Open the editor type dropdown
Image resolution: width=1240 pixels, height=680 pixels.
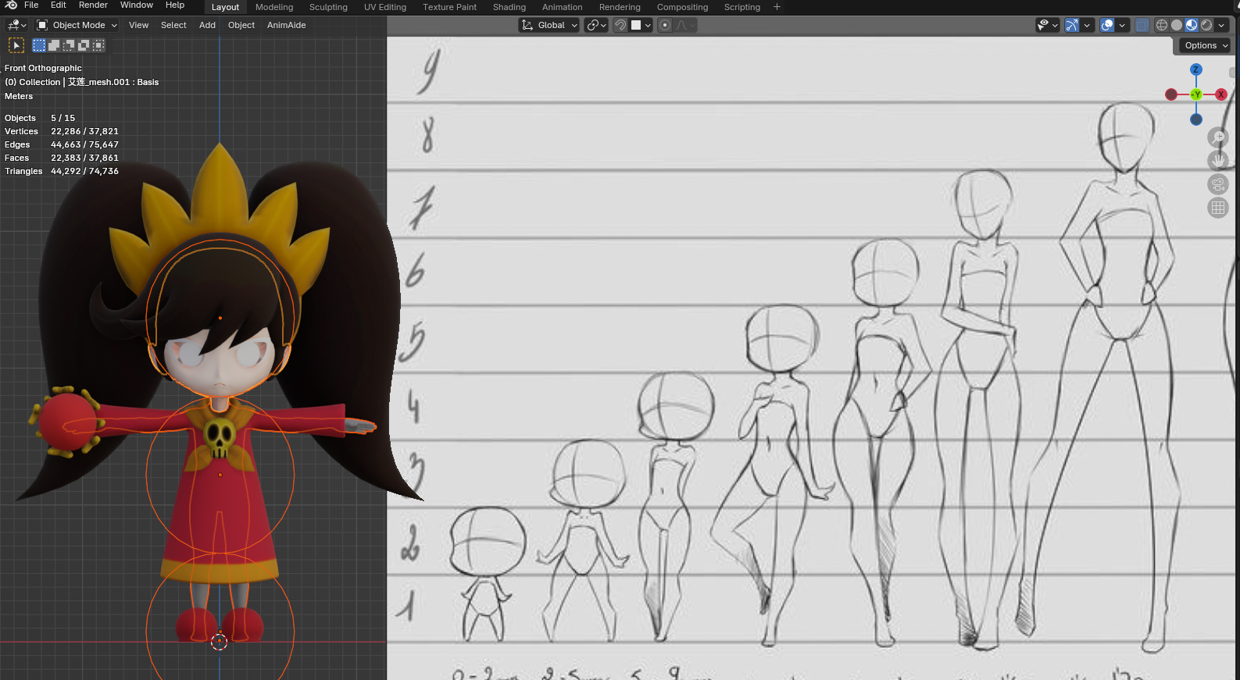(x=16, y=25)
